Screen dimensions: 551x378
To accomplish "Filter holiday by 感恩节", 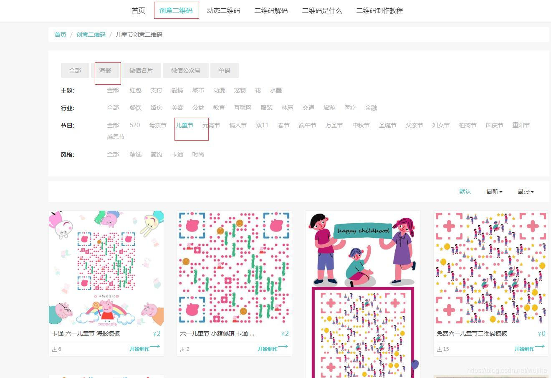I will coord(116,137).
